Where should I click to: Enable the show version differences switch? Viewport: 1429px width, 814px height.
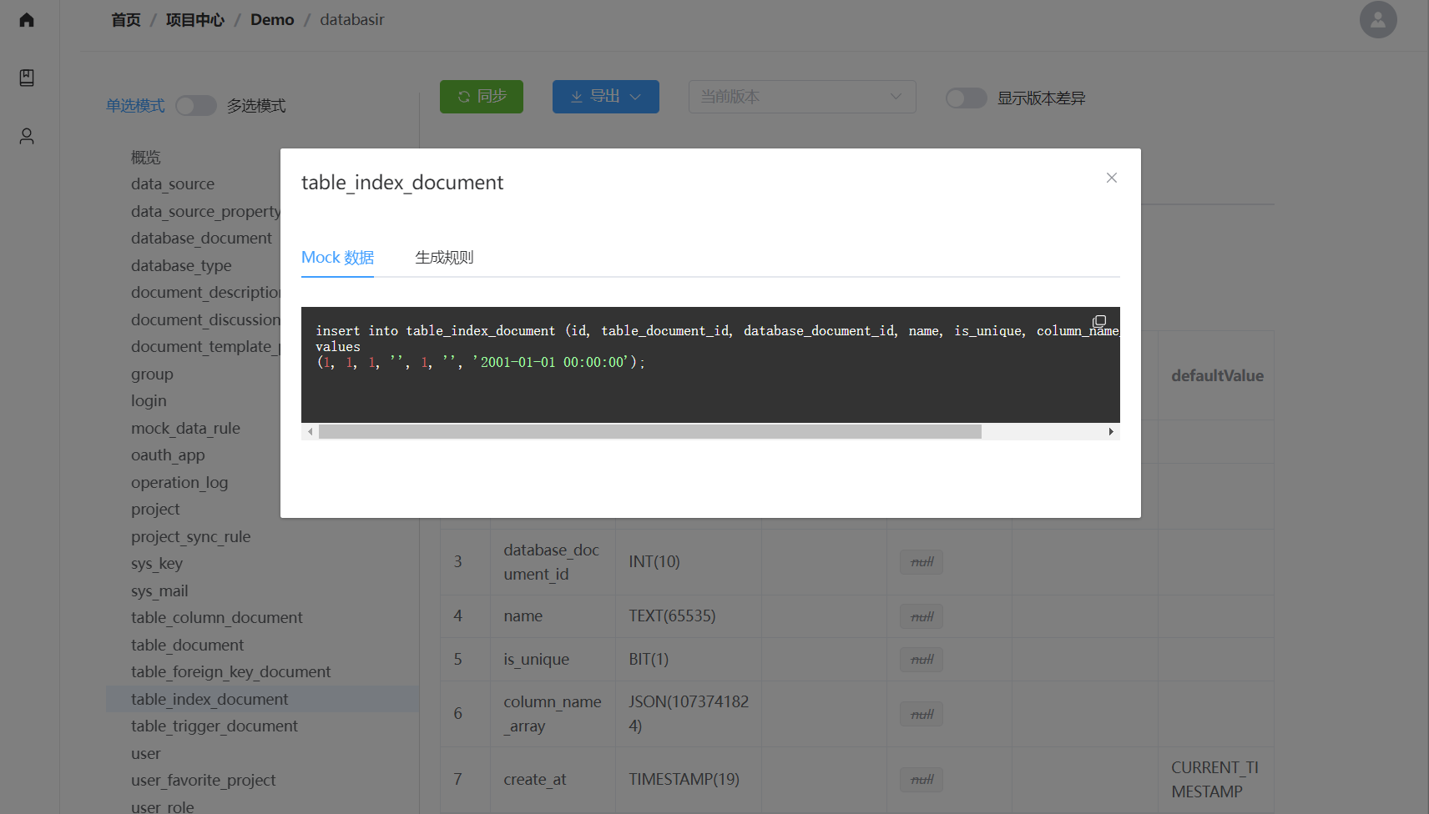(966, 98)
